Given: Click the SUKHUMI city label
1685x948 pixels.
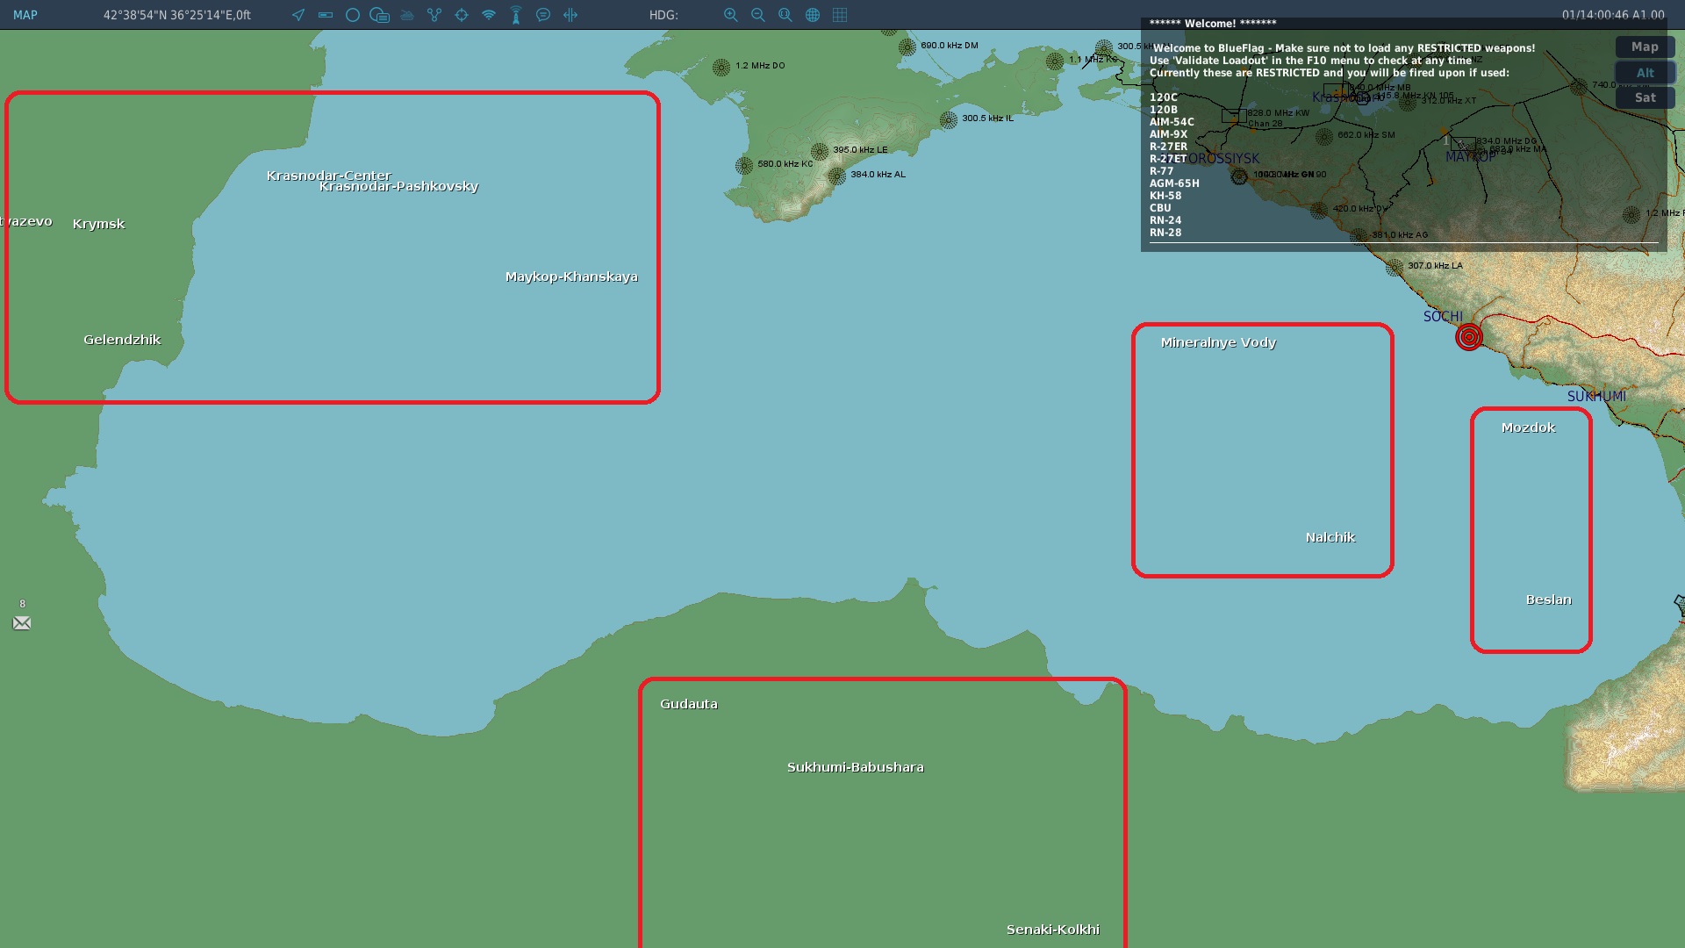Looking at the screenshot, I should pos(1596,397).
